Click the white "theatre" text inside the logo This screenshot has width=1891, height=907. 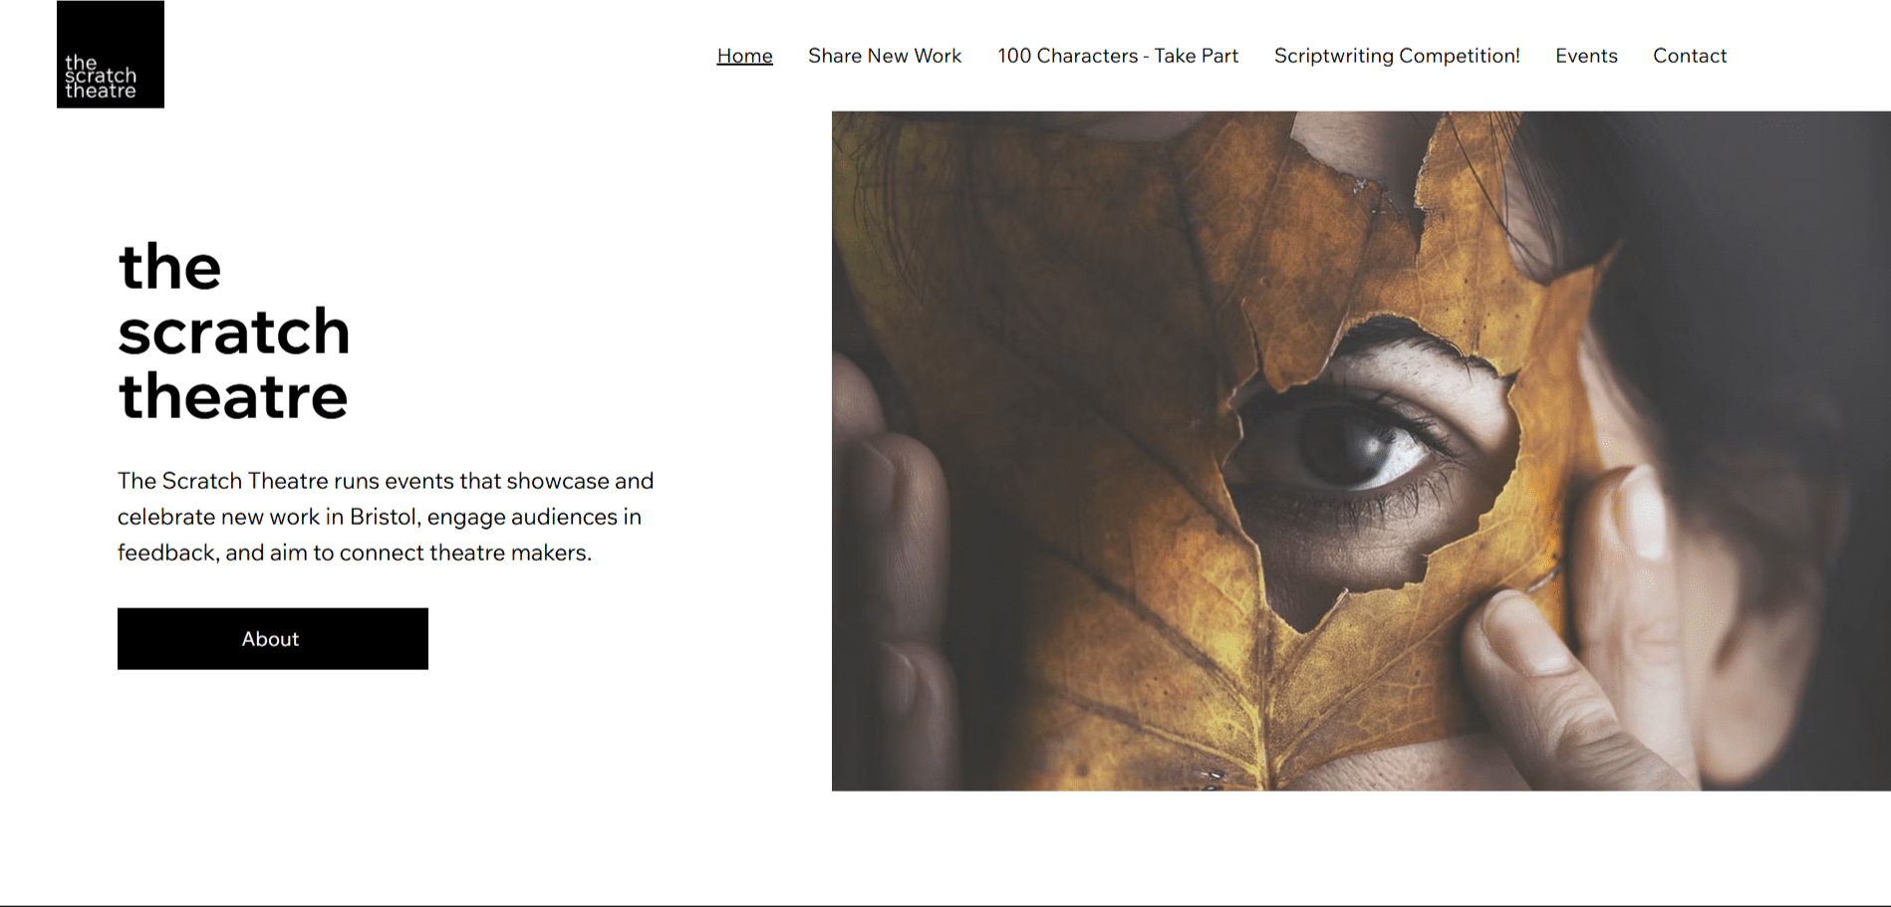coord(101,91)
